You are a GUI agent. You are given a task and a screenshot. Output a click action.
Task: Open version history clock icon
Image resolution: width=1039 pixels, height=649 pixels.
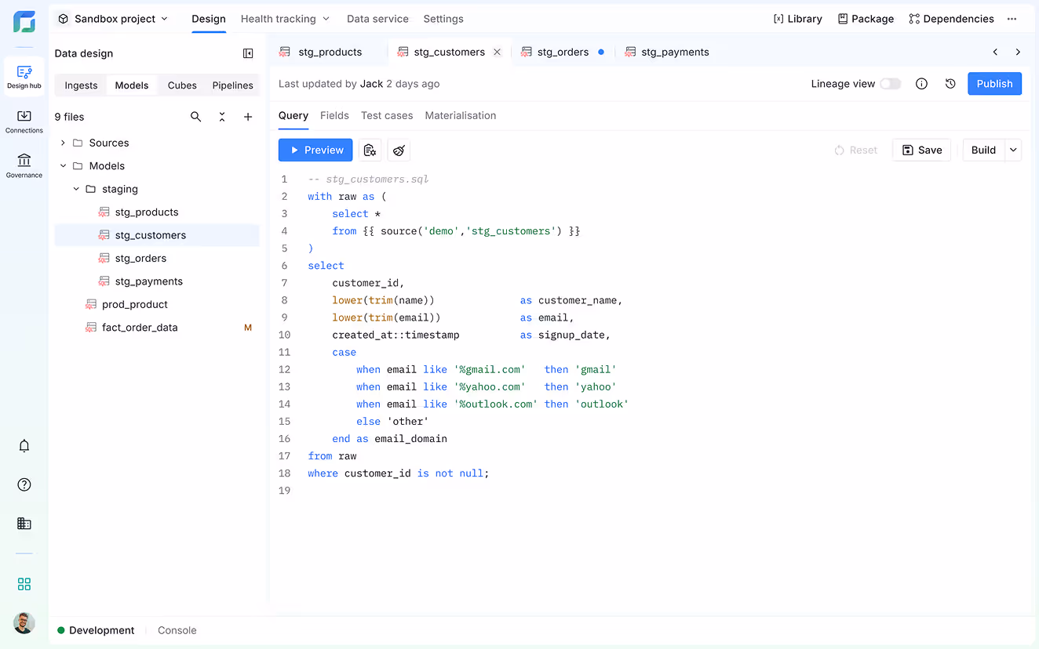click(x=950, y=84)
